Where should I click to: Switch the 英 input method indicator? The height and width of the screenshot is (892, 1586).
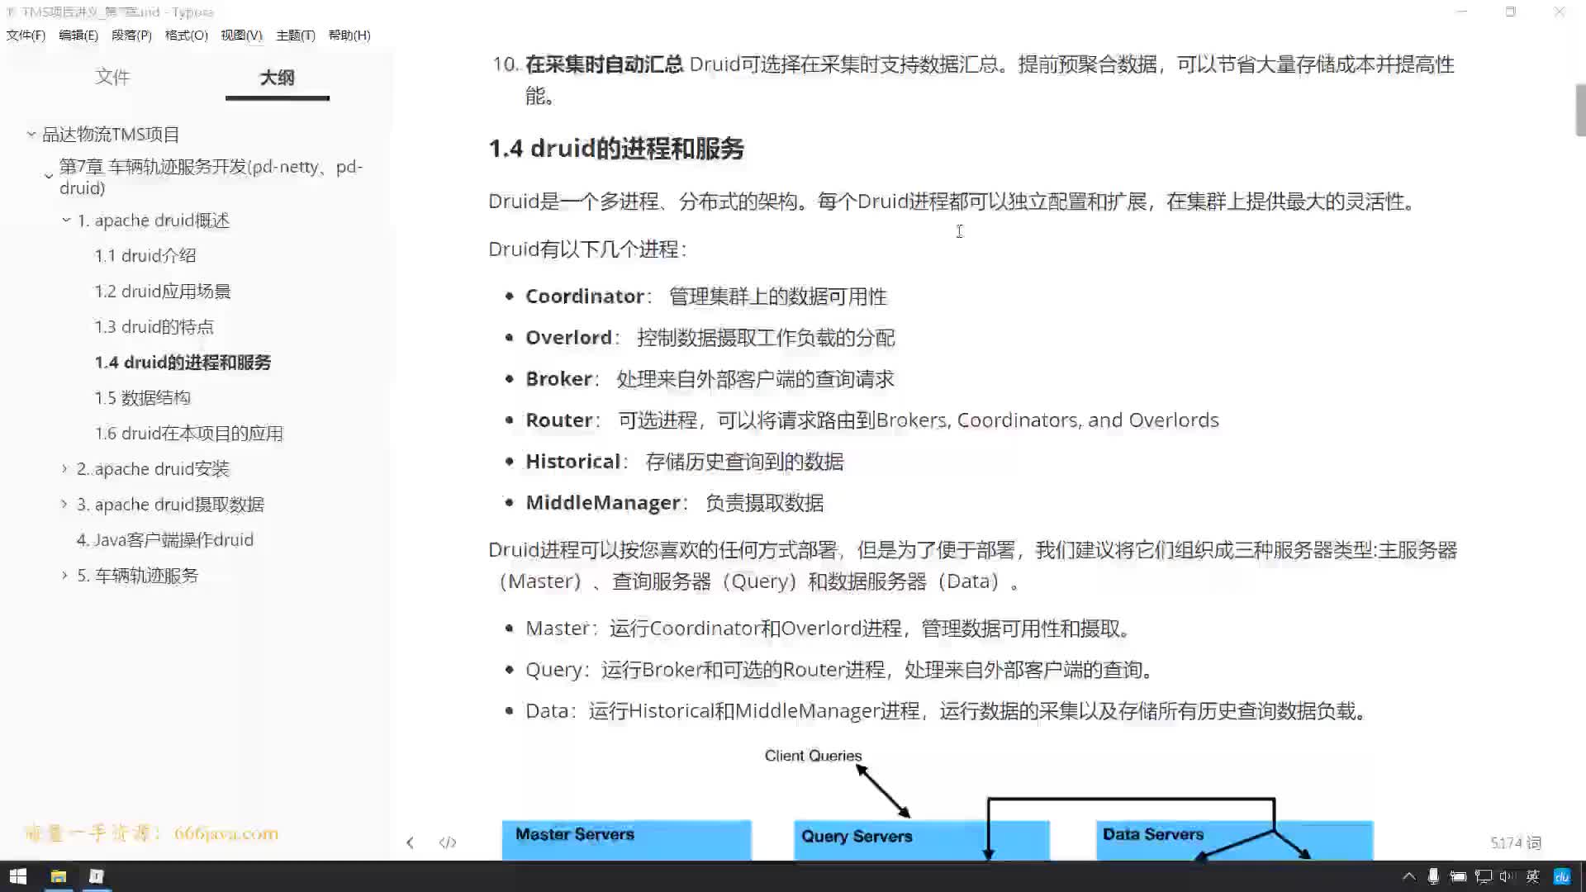click(1532, 876)
